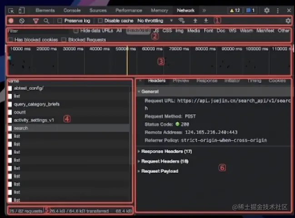
Task: Open the Initiator tab
Action: point(232,81)
